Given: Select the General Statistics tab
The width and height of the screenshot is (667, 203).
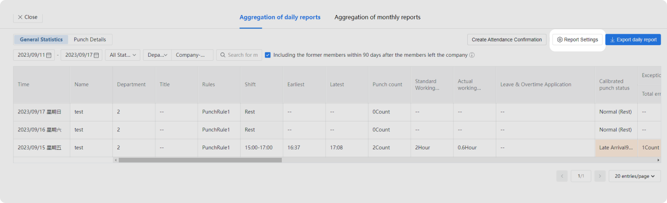Looking at the screenshot, I should point(41,39).
